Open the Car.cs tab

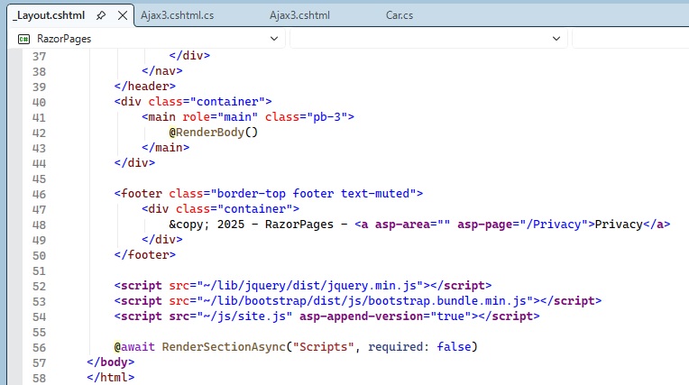[x=400, y=15]
